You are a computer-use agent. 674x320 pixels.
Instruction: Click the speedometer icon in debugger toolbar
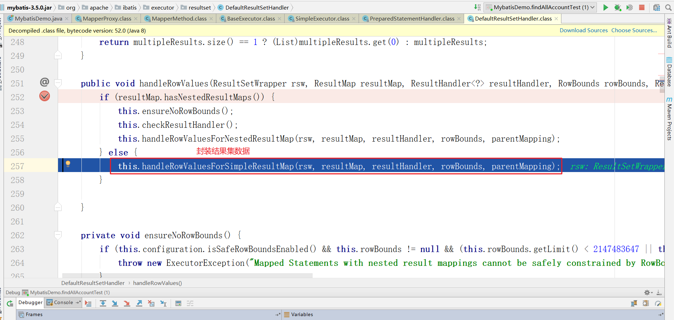pyautogui.click(x=658, y=303)
